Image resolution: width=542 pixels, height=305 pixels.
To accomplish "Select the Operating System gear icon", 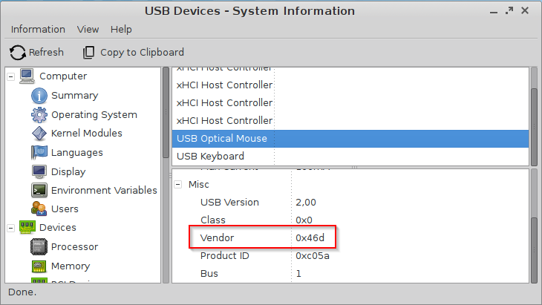I will [x=39, y=115].
